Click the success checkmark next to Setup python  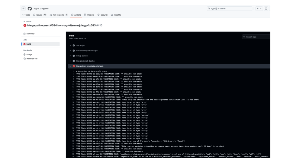point(74,56)
